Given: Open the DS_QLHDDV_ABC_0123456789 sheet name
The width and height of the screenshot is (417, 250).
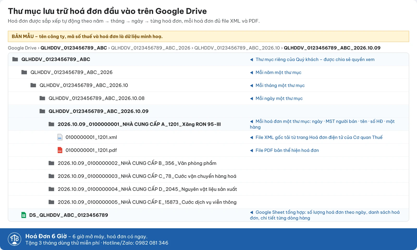Looking at the screenshot, I should (69, 215).
